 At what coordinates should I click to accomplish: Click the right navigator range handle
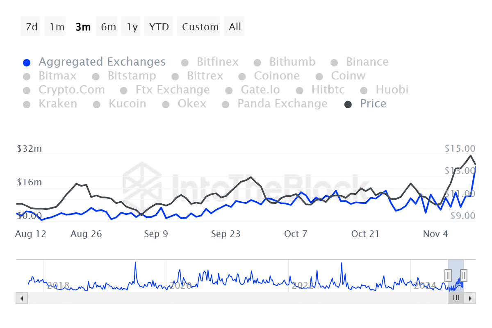click(464, 274)
